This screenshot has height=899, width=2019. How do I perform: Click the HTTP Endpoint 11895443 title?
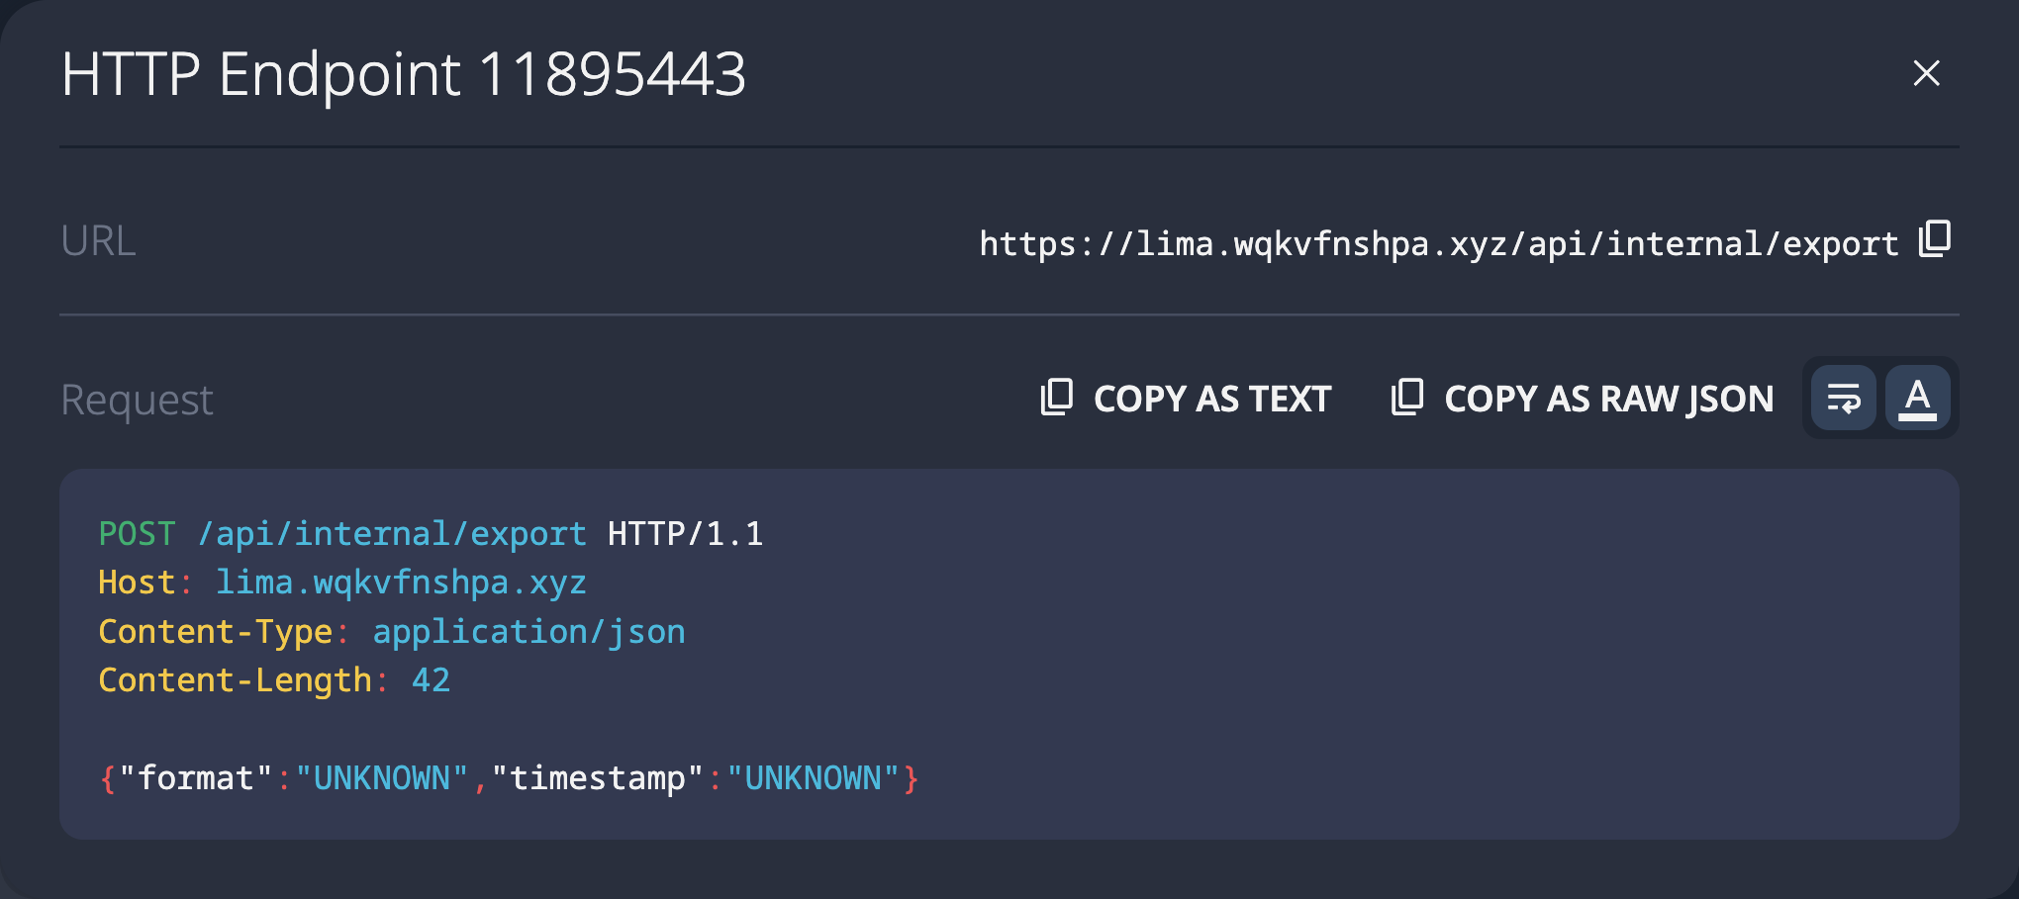click(403, 74)
